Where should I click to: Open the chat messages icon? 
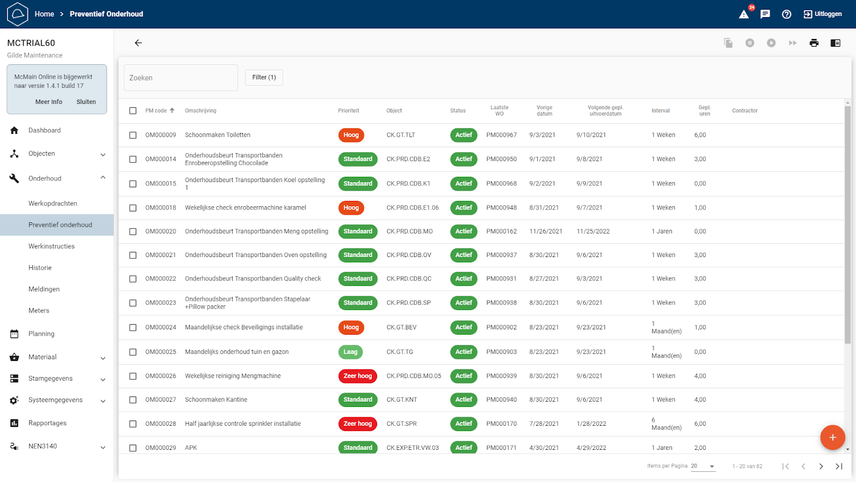765,14
